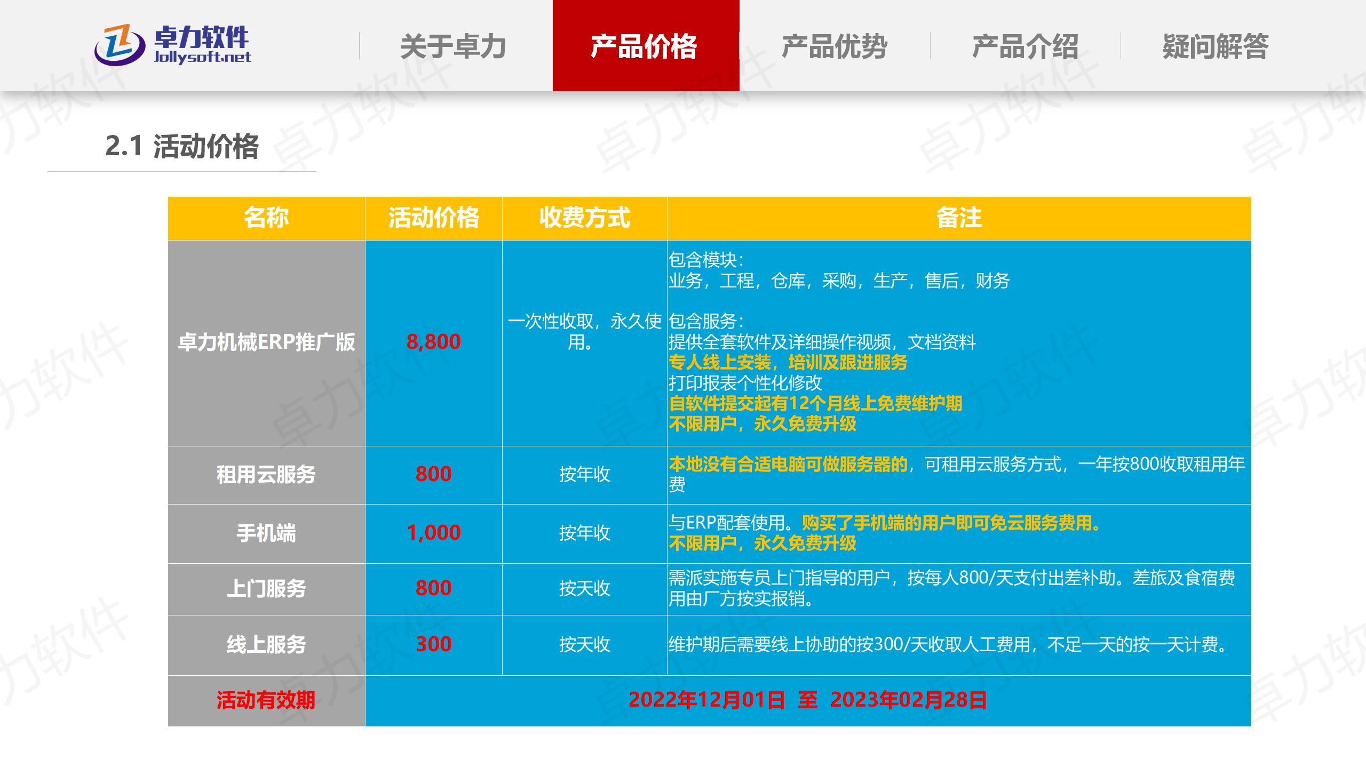The height and width of the screenshot is (768, 1366).
Task: Click 不限用户 line in 手机端 row
Action: [x=763, y=543]
